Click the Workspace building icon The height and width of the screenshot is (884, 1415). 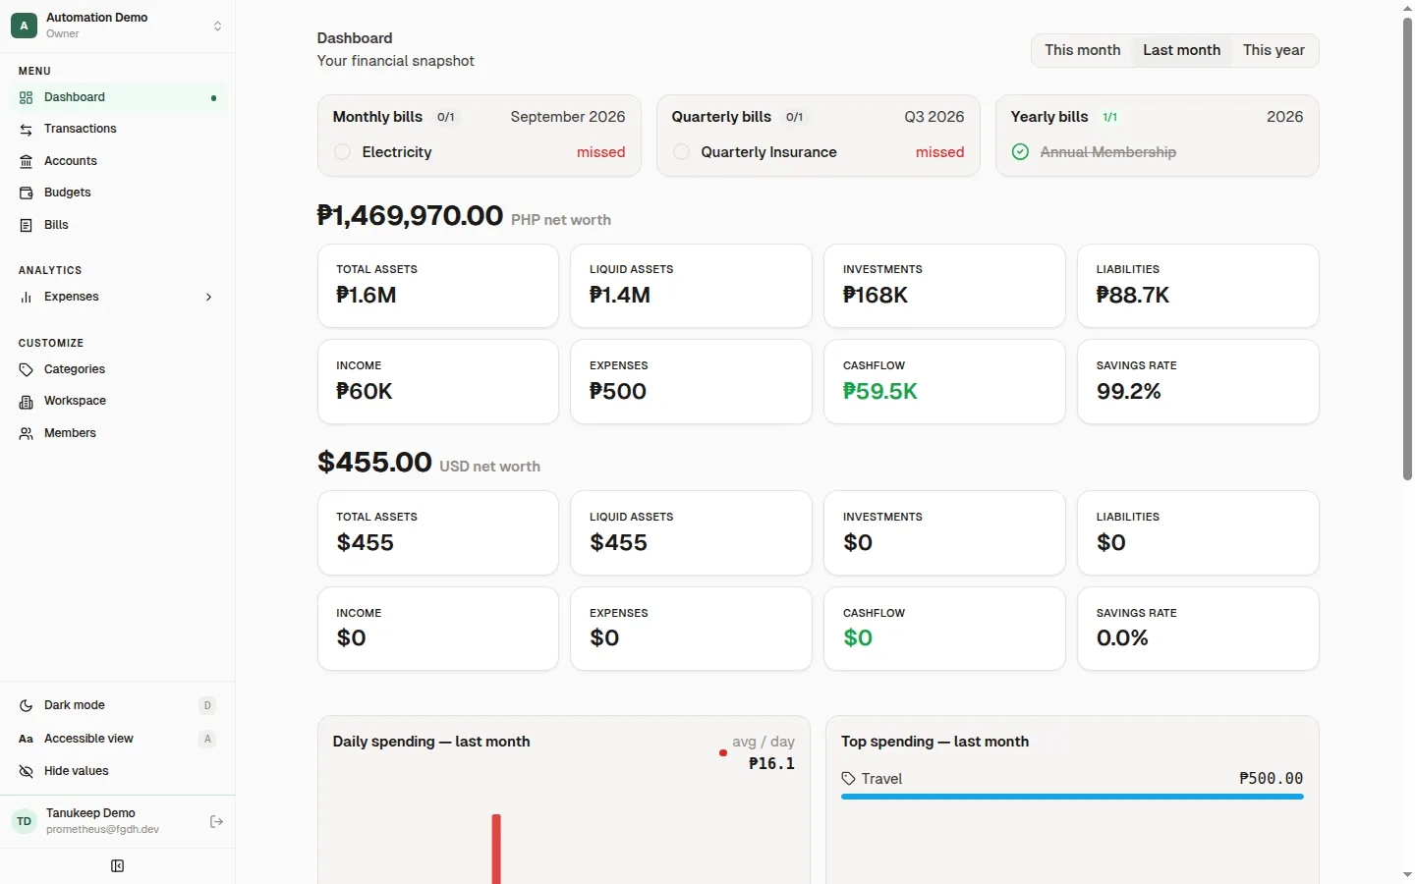pyautogui.click(x=27, y=401)
